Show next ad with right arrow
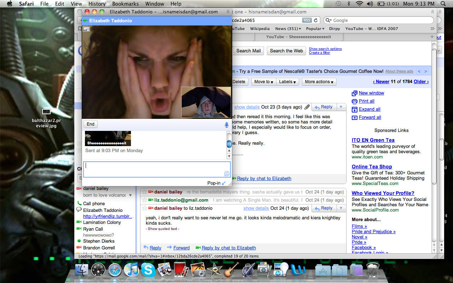Image resolution: width=453 pixels, height=283 pixels. click(x=426, y=71)
